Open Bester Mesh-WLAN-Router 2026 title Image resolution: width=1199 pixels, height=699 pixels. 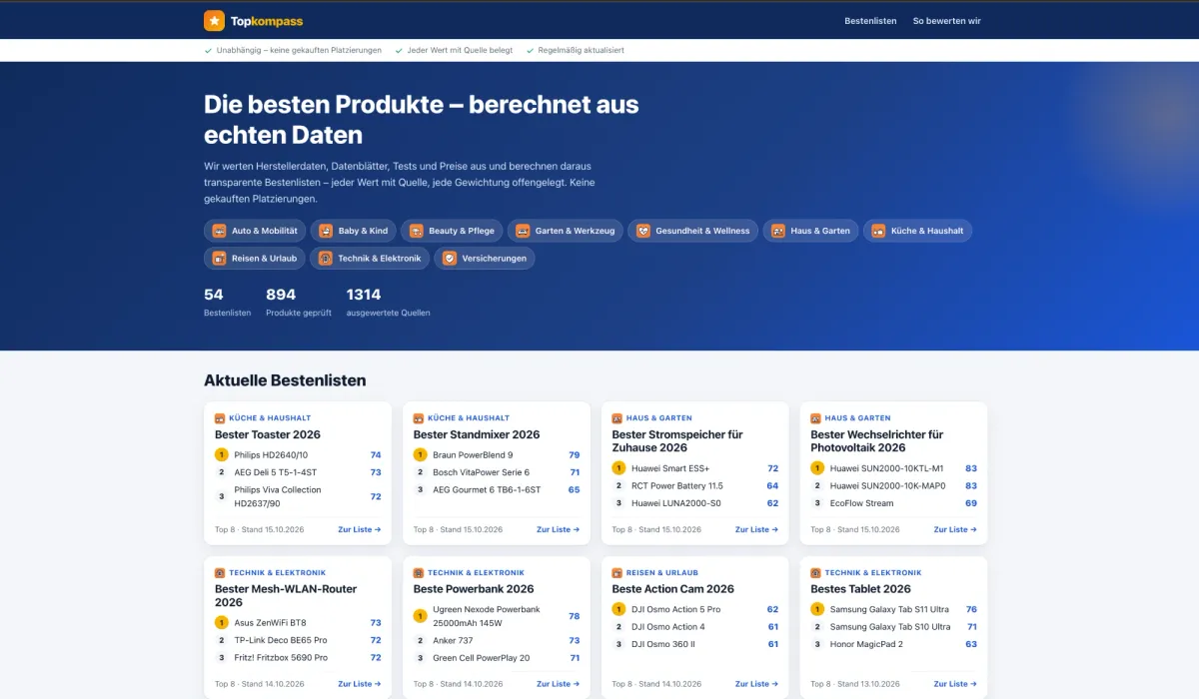pyautogui.click(x=286, y=596)
